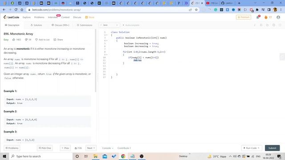Click the reset code icon
Screen dimensions: 285x160
tap(267, 25)
